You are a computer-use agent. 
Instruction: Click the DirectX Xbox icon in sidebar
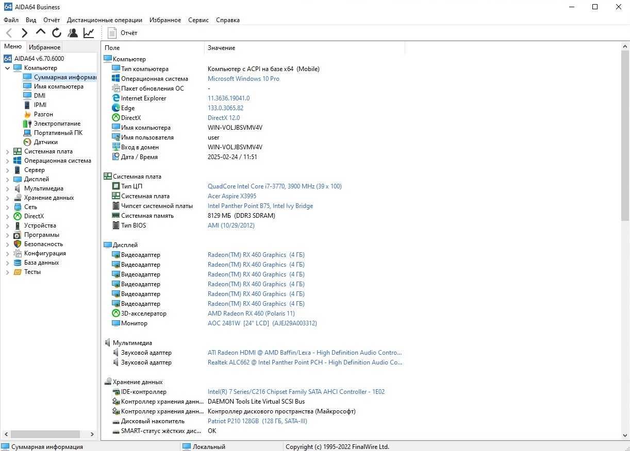pos(18,216)
